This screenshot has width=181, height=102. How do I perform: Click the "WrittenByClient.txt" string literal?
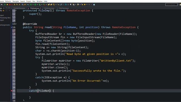coord(116,61)
